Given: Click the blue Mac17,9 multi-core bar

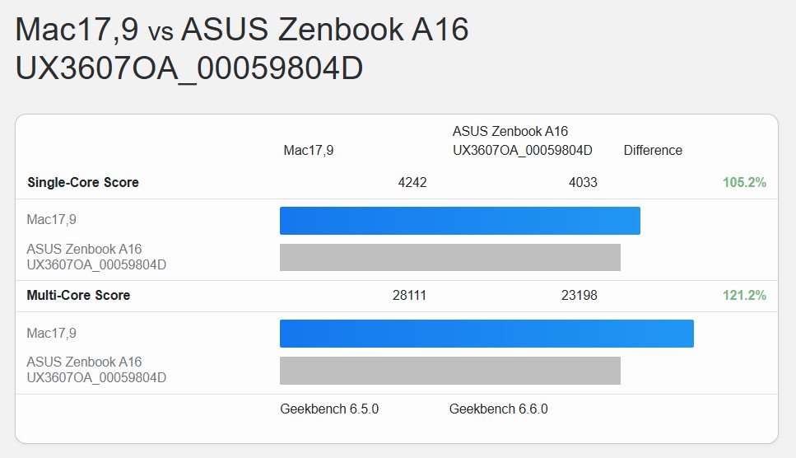Looking at the screenshot, I should [x=486, y=334].
